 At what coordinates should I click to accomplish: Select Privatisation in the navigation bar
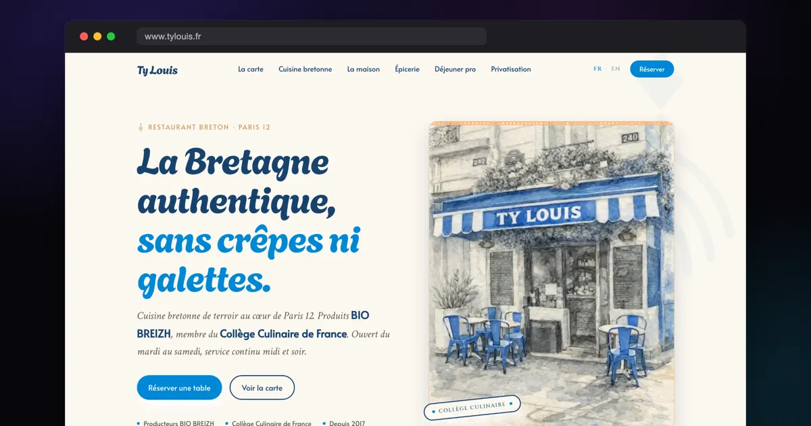[x=511, y=69]
